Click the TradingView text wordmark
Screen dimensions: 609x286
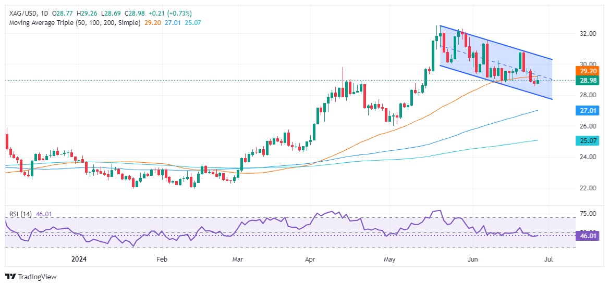[x=37, y=277]
